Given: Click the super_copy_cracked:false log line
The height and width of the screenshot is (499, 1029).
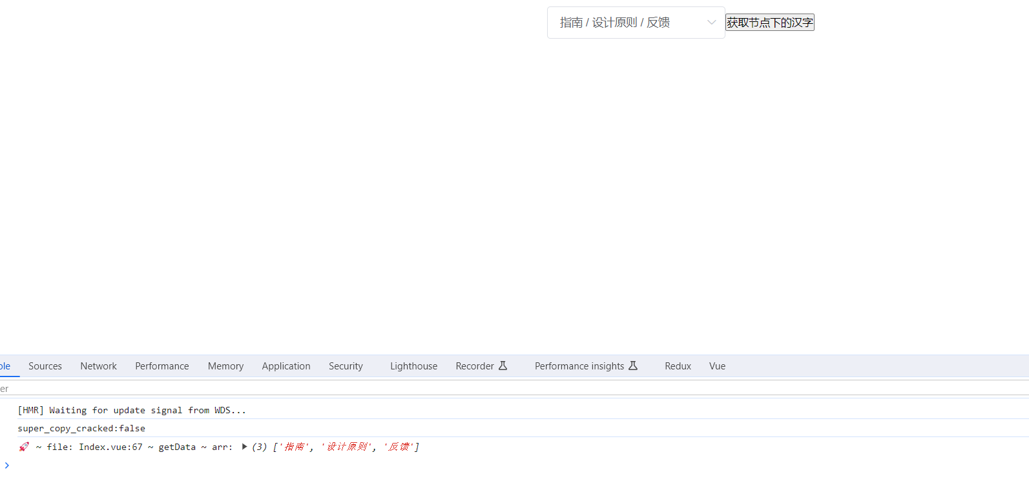Looking at the screenshot, I should tap(81, 428).
